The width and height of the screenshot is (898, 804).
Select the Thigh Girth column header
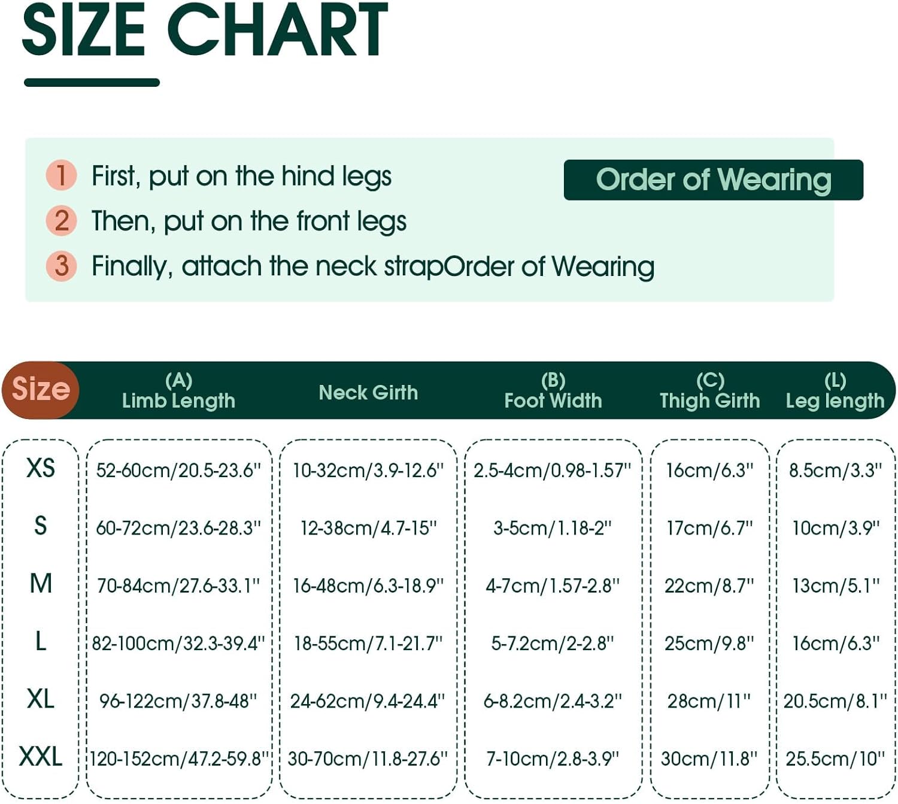pyautogui.click(x=709, y=391)
